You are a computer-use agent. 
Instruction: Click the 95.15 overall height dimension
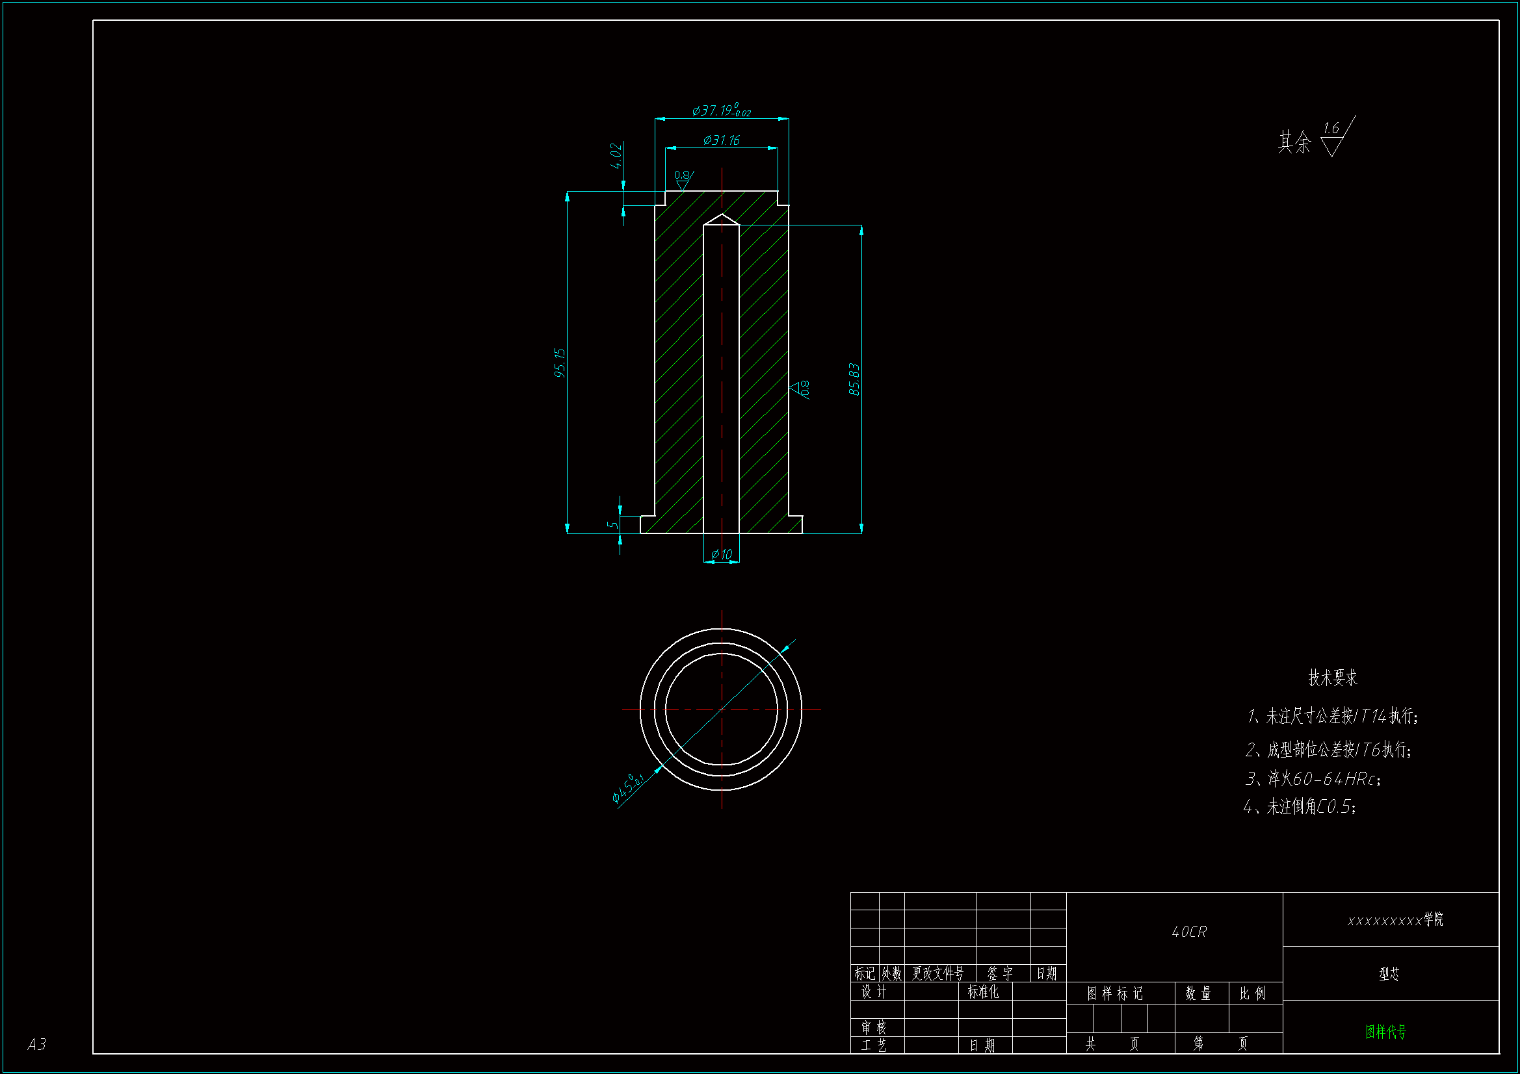[x=560, y=363]
